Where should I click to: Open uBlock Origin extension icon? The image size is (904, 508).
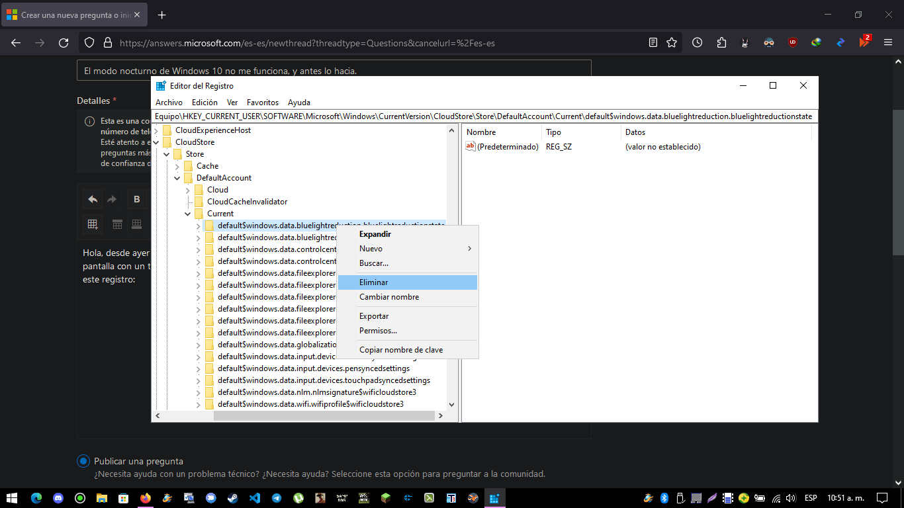click(x=793, y=42)
